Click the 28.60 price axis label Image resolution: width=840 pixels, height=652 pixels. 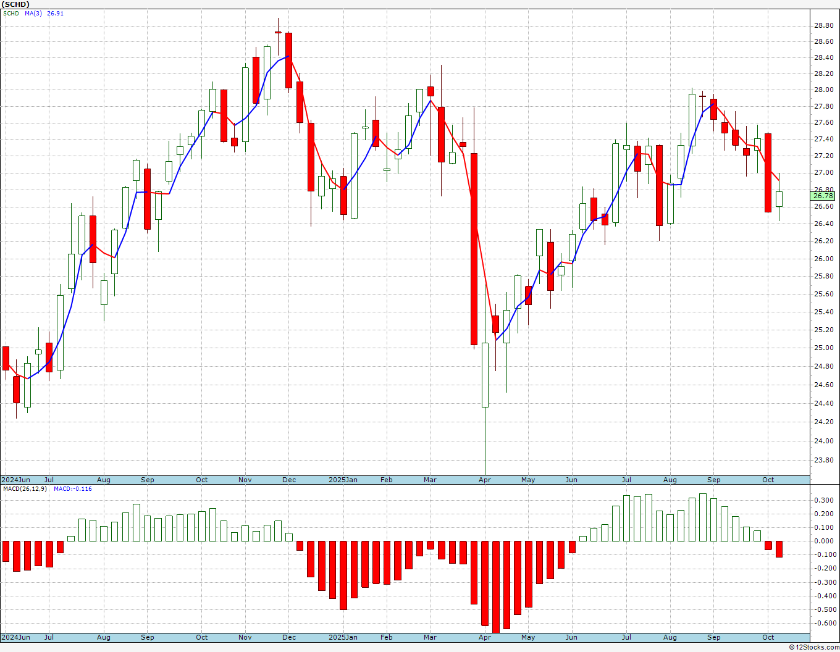point(823,42)
